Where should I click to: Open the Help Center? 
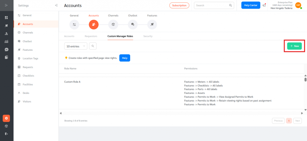(x=251, y=5)
